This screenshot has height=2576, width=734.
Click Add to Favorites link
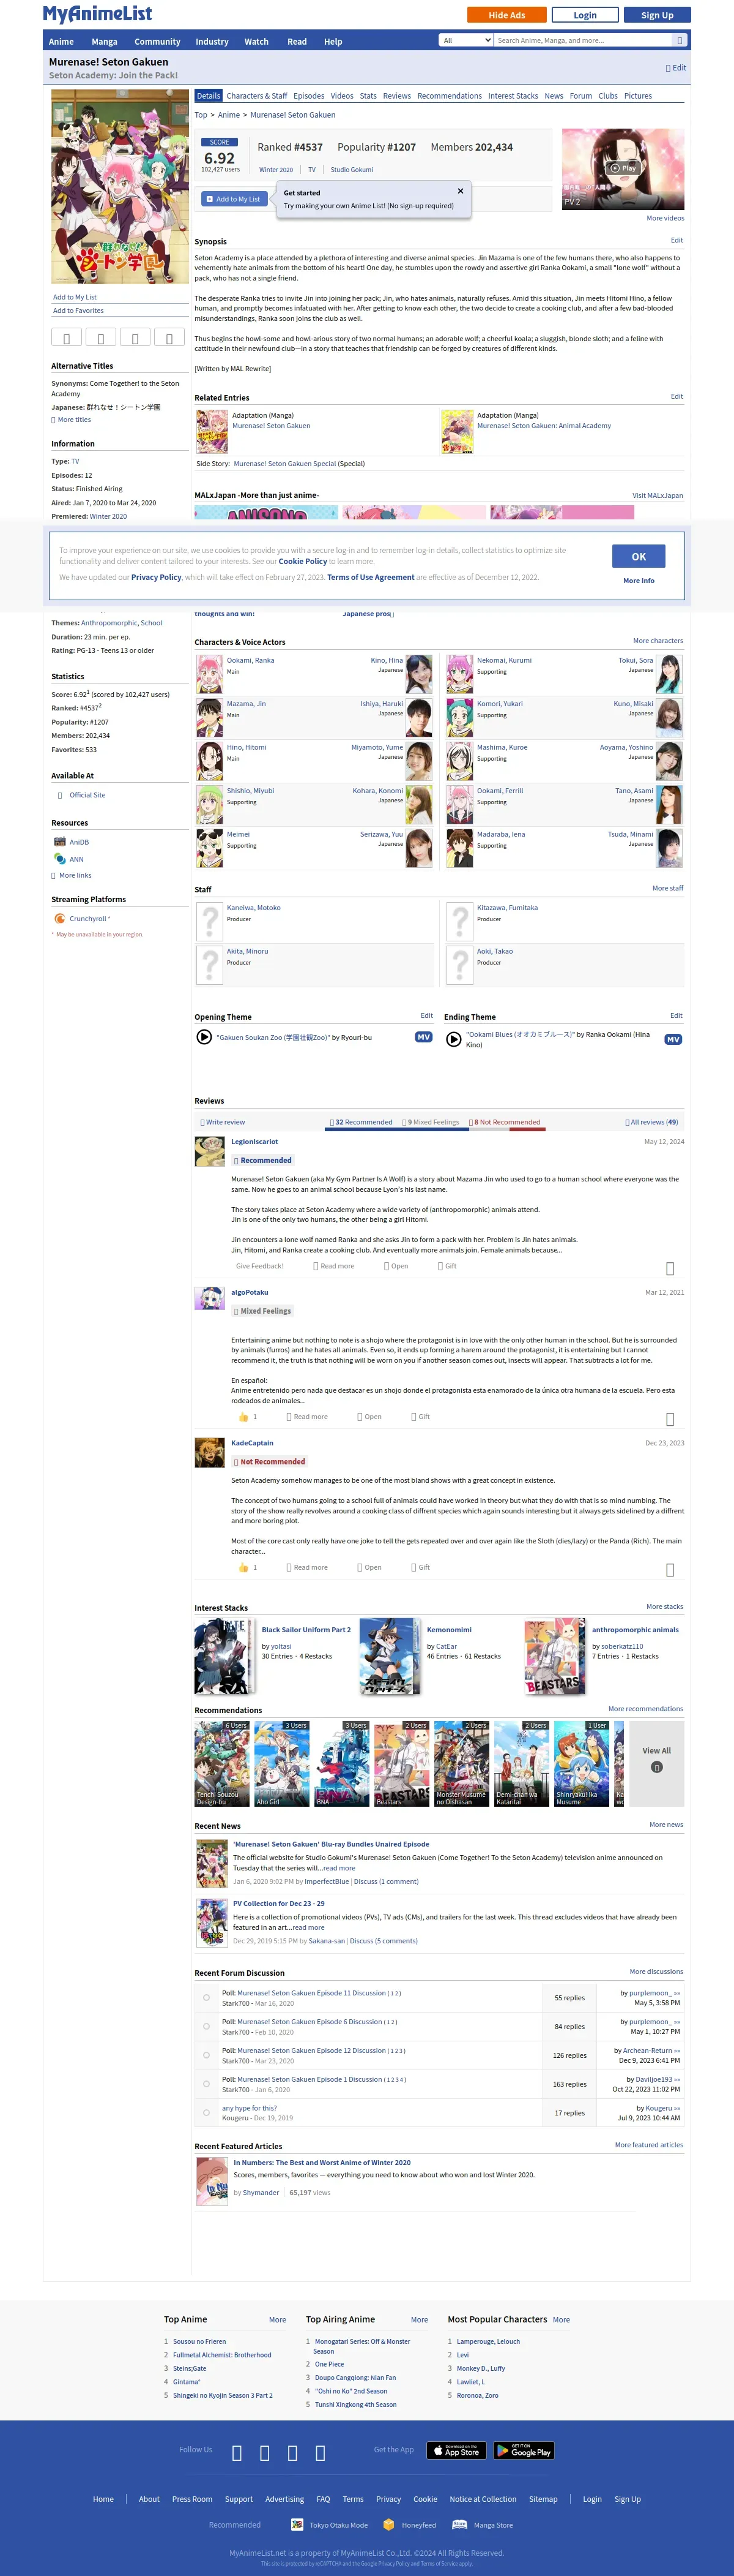point(78,311)
